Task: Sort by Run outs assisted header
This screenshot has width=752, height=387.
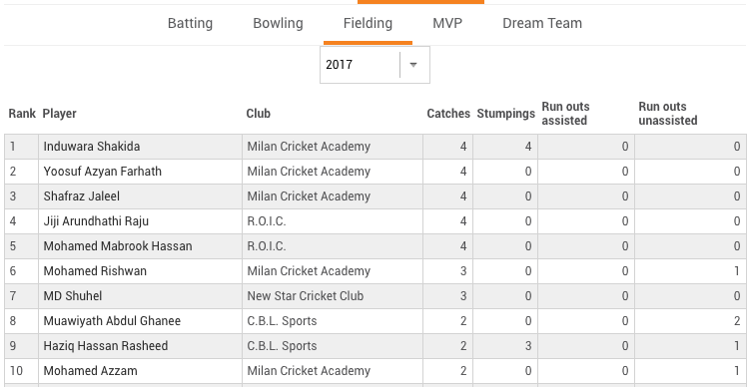Action: (566, 114)
